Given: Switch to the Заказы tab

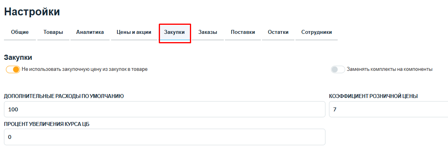Looking at the screenshot, I should coord(208,32).
